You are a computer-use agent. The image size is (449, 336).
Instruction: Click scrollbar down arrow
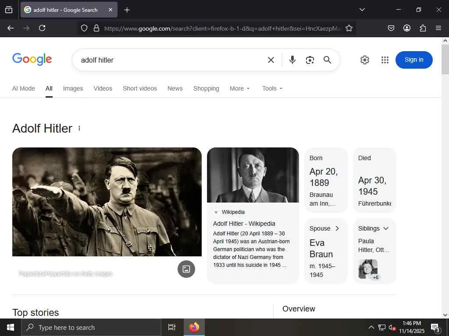(x=445, y=315)
